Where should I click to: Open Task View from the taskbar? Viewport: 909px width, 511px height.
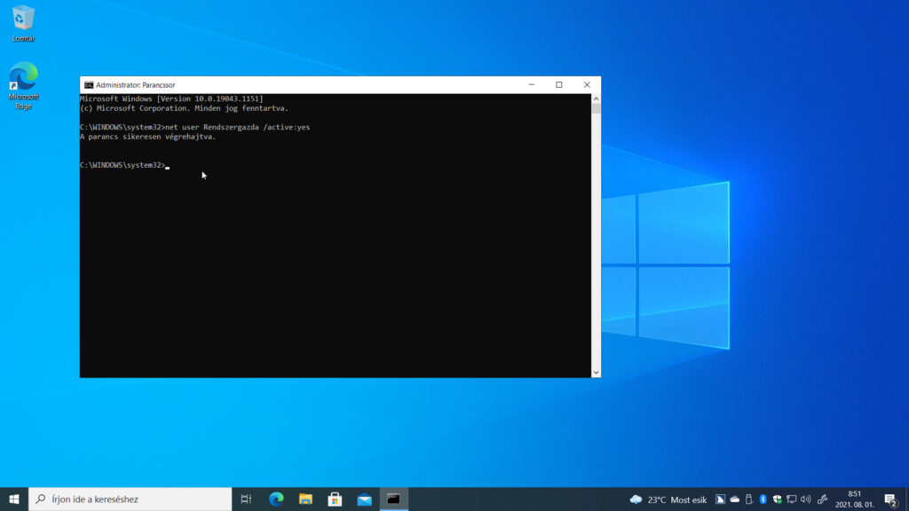246,499
